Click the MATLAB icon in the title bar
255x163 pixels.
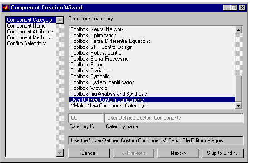6,8
